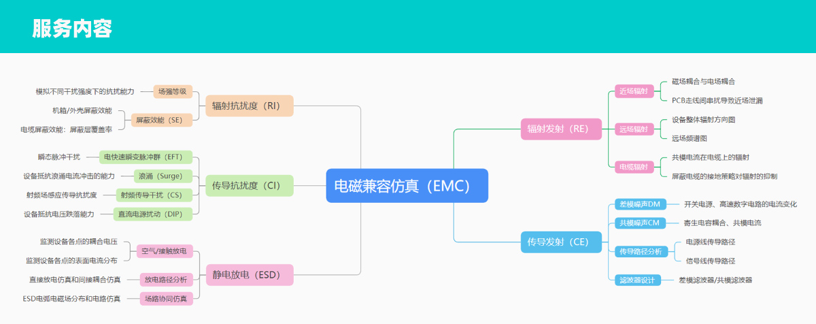Click the 辐射抗扰度（RI）branch node

(x=249, y=106)
